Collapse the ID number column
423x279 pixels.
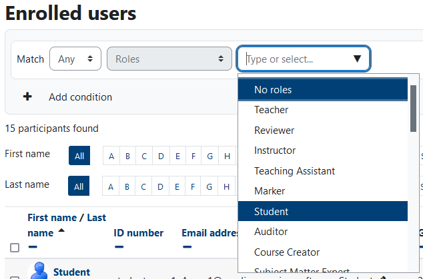[119, 246]
